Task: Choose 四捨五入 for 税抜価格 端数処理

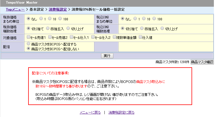Action: pos(47,28)
